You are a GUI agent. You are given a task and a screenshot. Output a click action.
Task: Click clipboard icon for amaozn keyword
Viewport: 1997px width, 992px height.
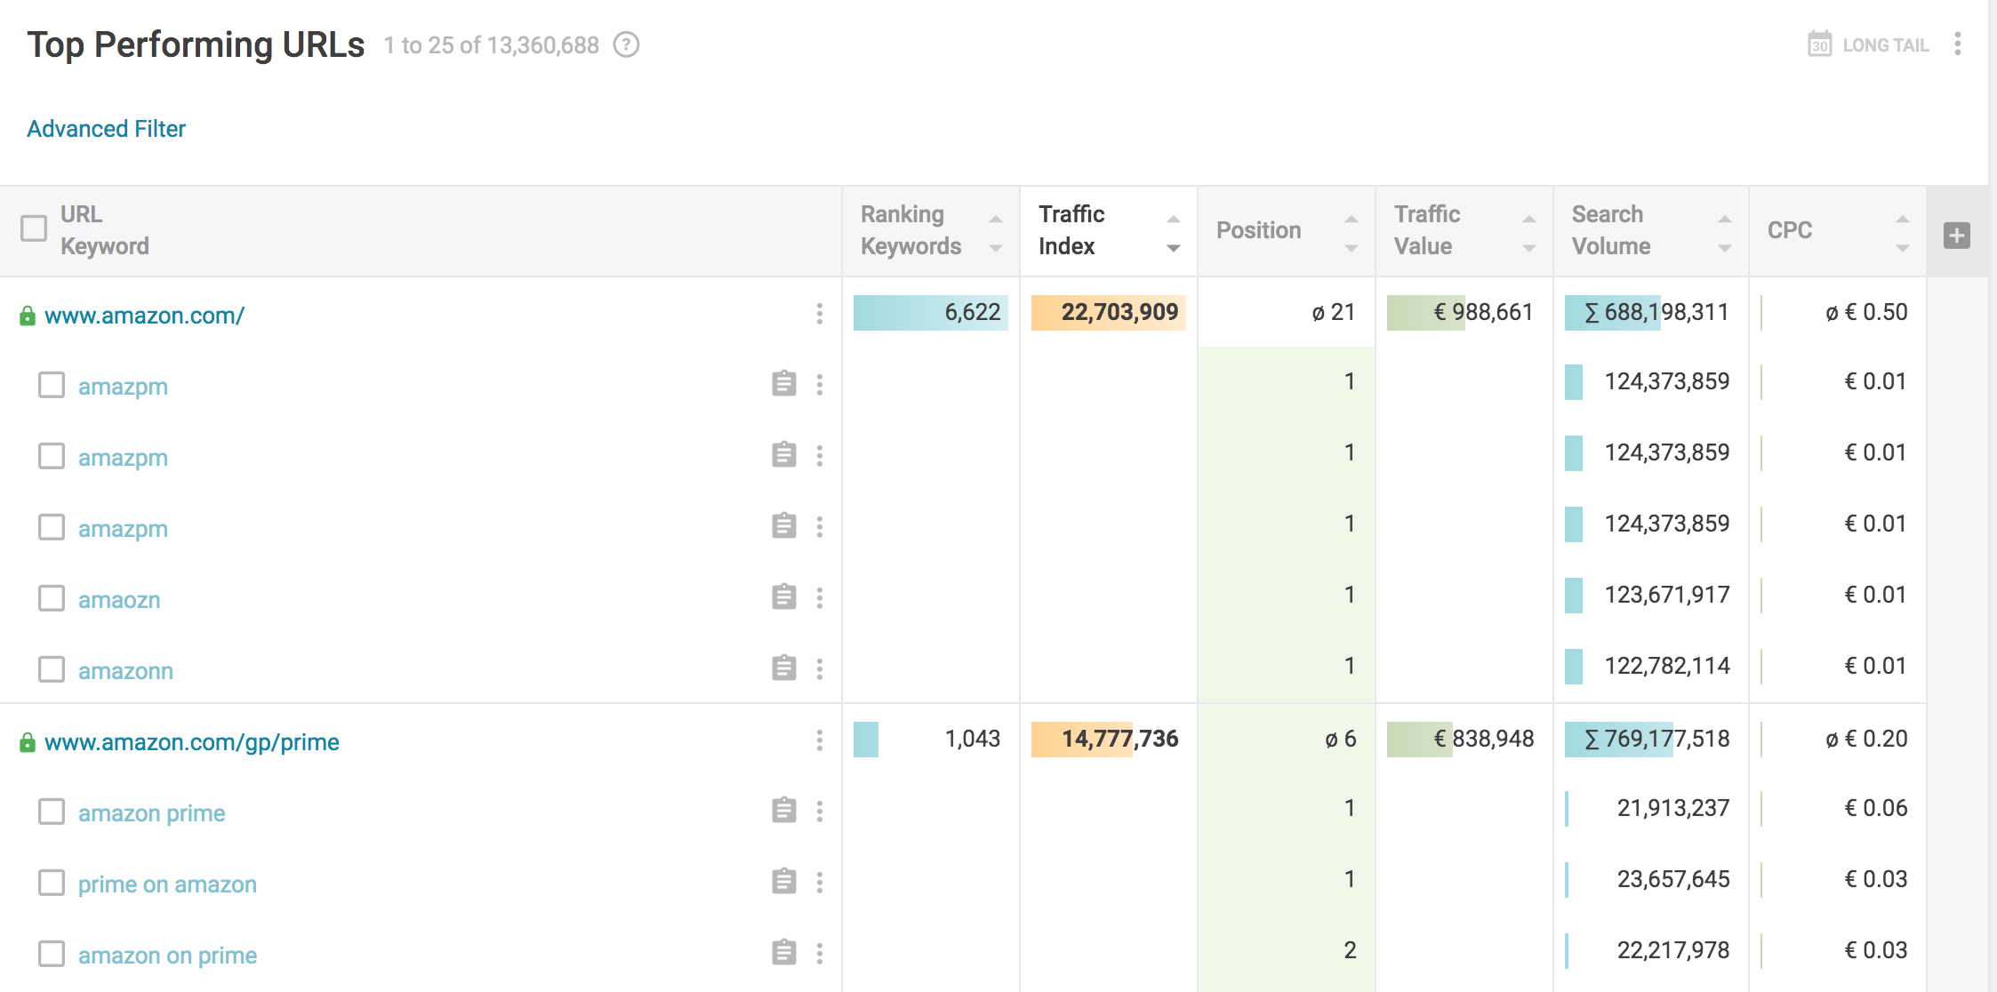click(x=783, y=597)
